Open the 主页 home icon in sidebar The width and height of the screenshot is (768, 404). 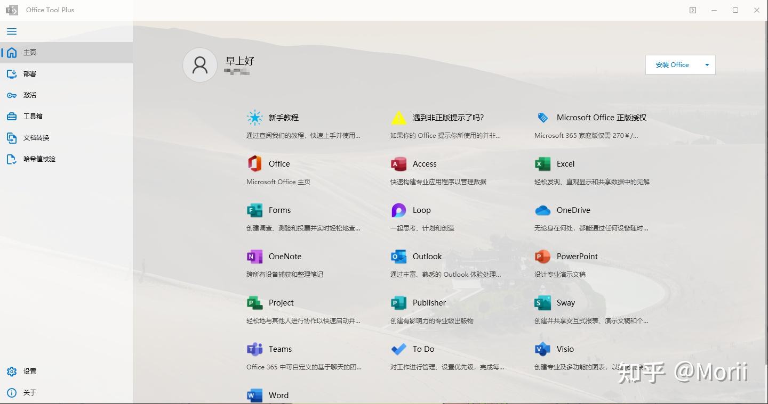[x=12, y=53]
